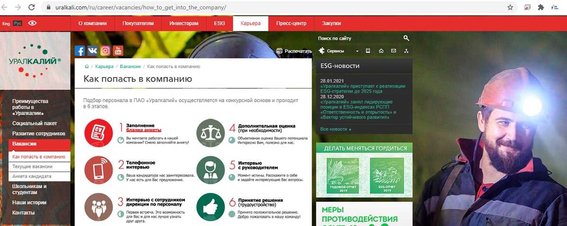Open the Facebook social icon
Image resolution: width=567 pixels, height=226 pixels.
click(x=80, y=51)
